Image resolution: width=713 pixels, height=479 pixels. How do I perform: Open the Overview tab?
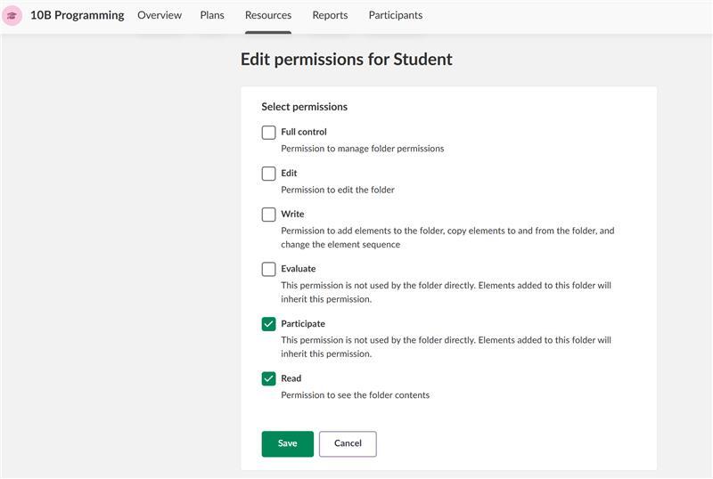click(x=160, y=15)
